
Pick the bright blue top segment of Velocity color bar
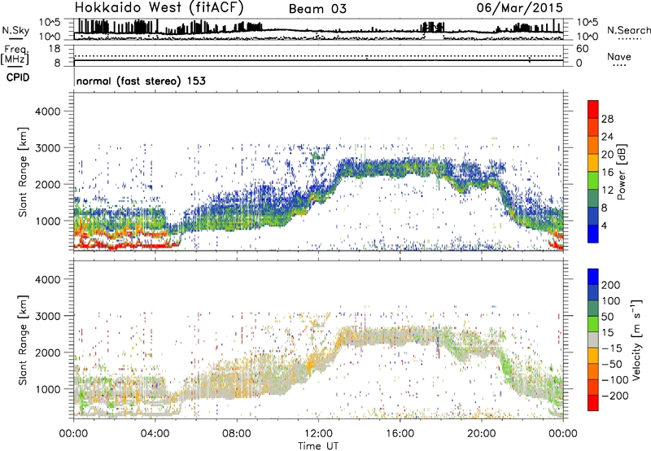(593, 277)
